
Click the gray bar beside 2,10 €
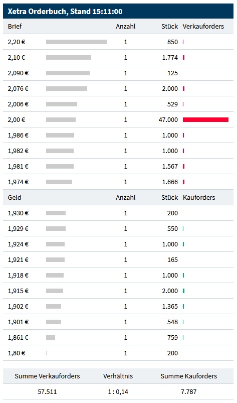point(69,58)
